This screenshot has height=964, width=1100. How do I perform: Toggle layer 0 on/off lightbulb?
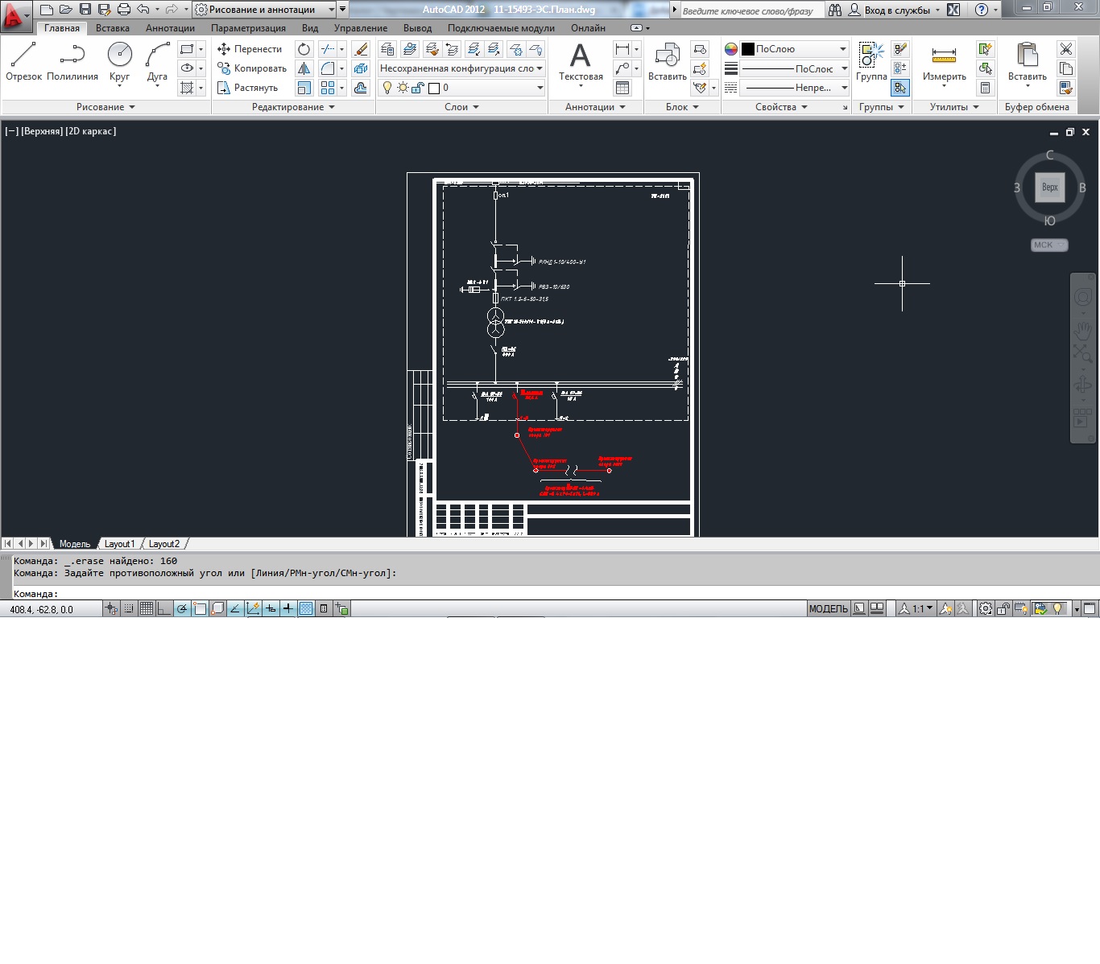click(x=387, y=88)
